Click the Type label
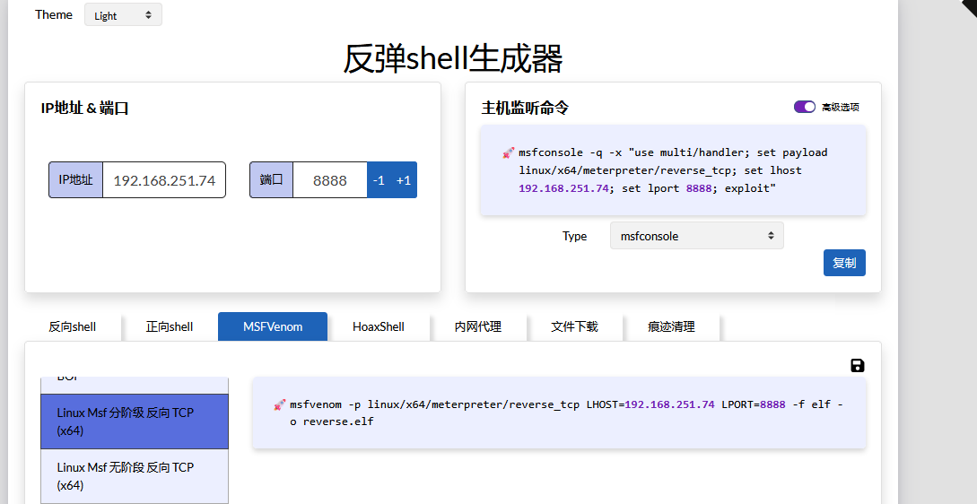Viewport: 977px width, 504px height. pos(574,236)
